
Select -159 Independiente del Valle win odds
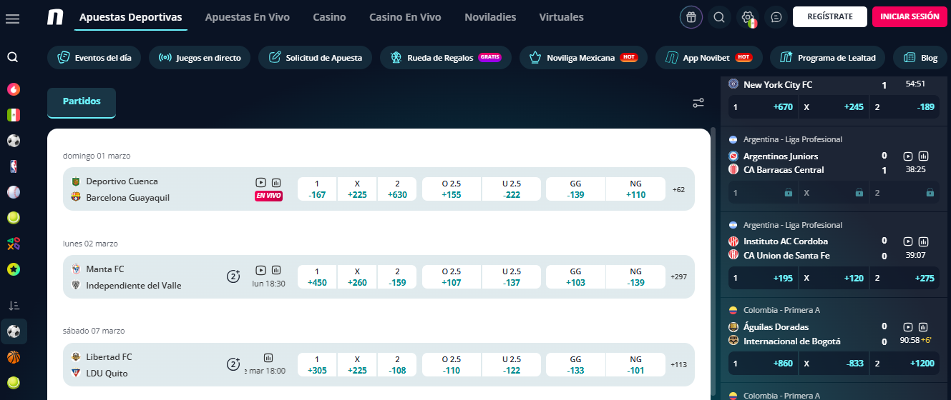tap(397, 277)
